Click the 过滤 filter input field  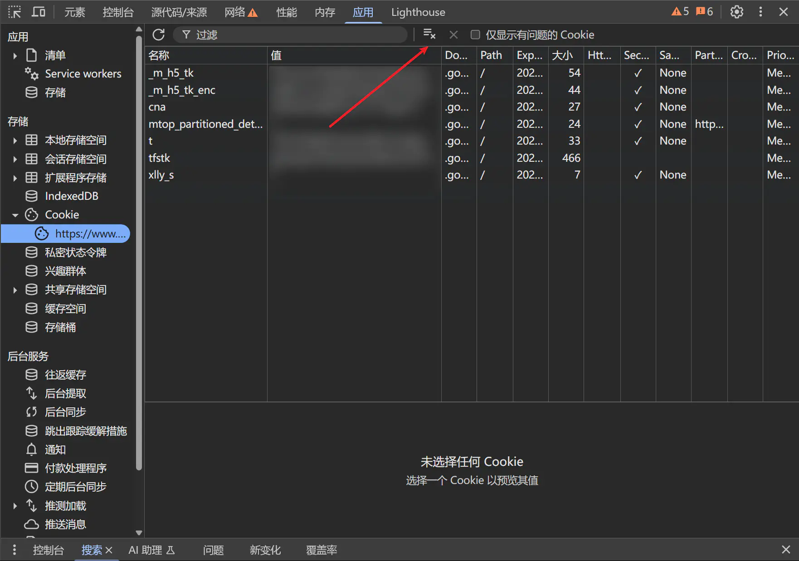point(295,35)
